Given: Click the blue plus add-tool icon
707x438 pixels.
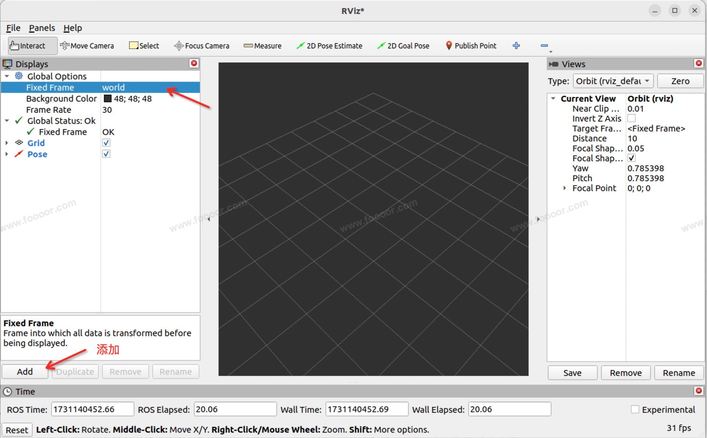Looking at the screenshot, I should tap(516, 46).
